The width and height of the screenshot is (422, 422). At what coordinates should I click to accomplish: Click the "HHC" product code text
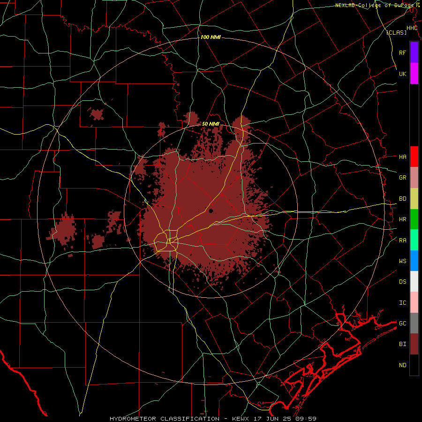[x=412, y=28]
